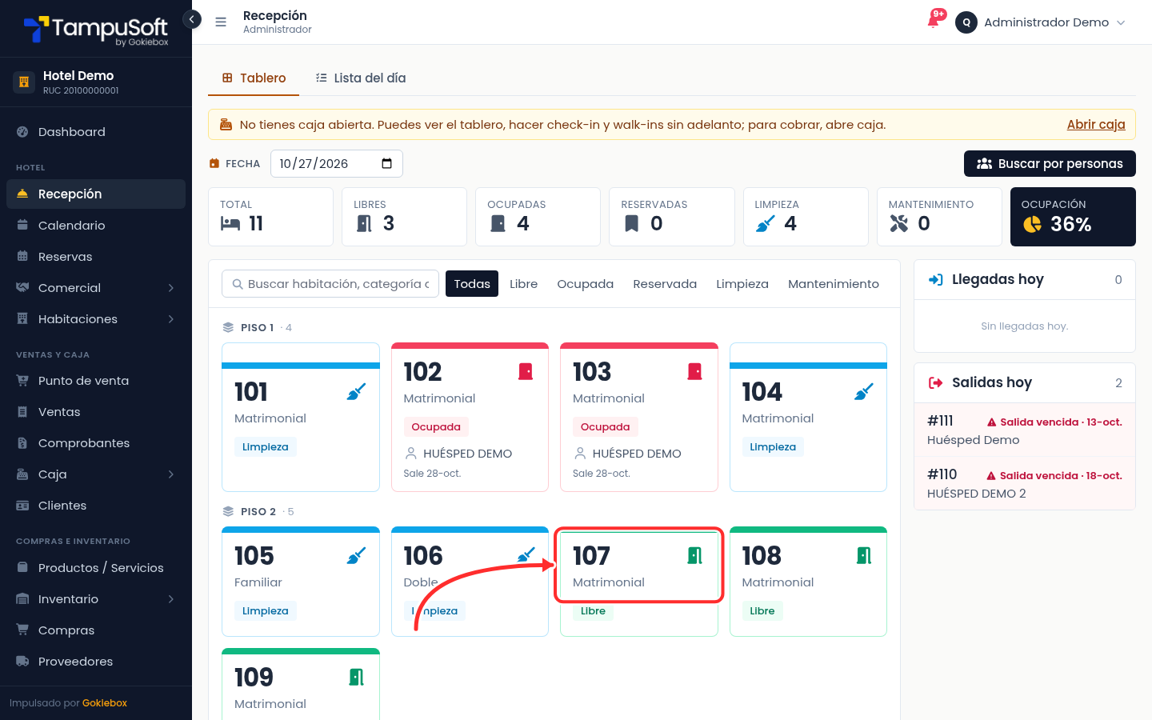Click the free door icon on room 109
This screenshot has width=1152, height=720.
[357, 678]
